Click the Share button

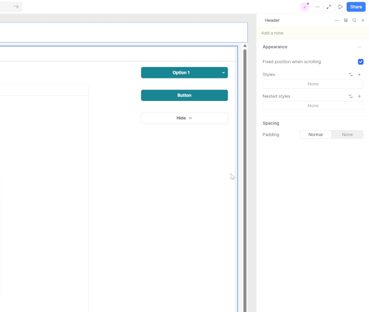[356, 7]
